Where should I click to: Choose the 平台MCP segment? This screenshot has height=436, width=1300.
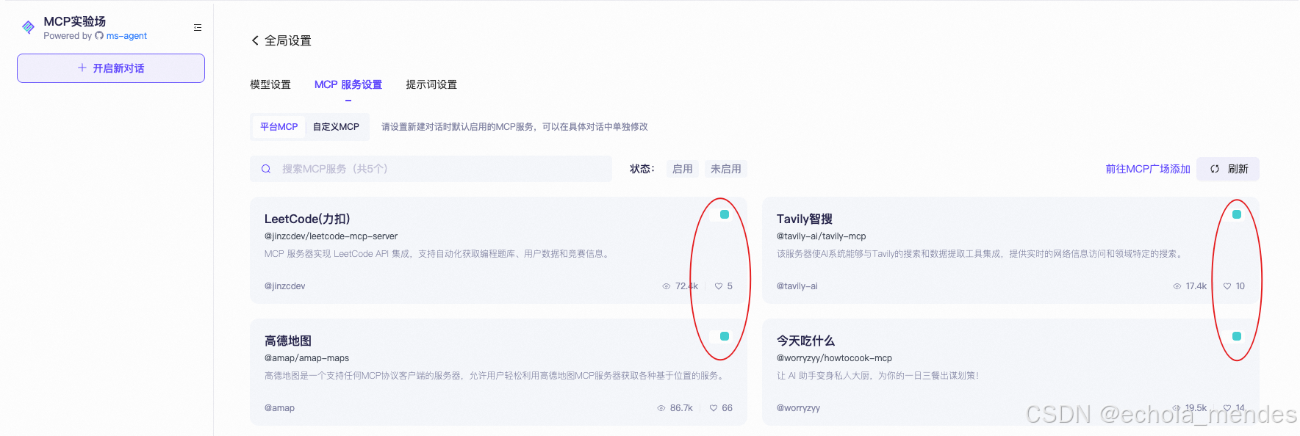pos(279,127)
